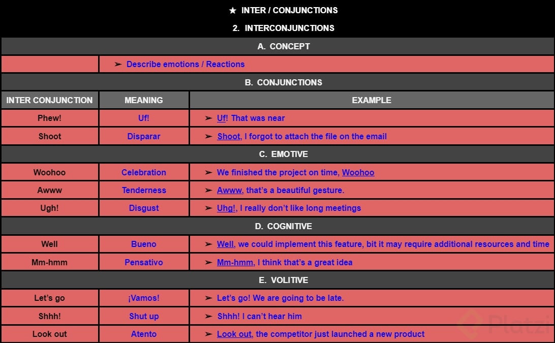Click the arrow bullet in the Phew! row
This screenshot has width=555, height=343.
tap(208, 118)
